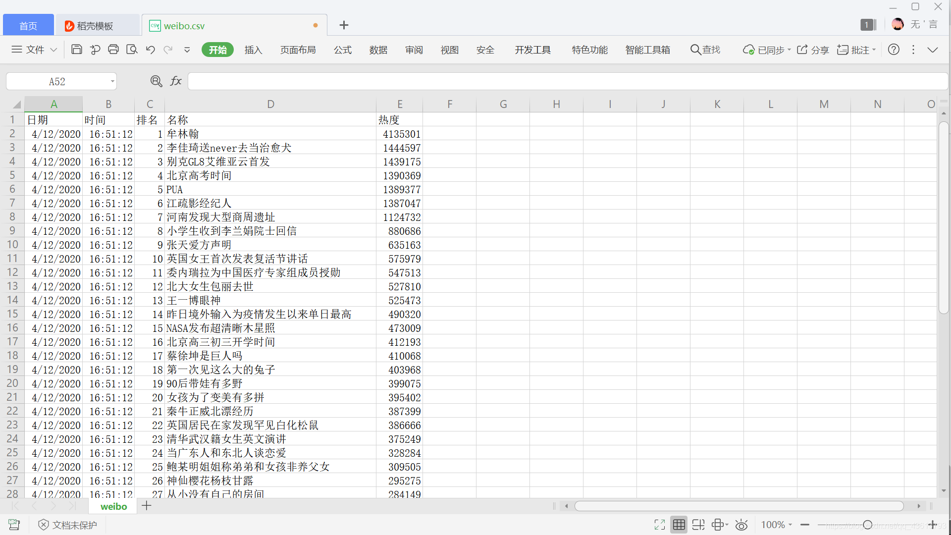
Task: Click the export/output icon beside save
Action: pyautogui.click(x=95, y=50)
